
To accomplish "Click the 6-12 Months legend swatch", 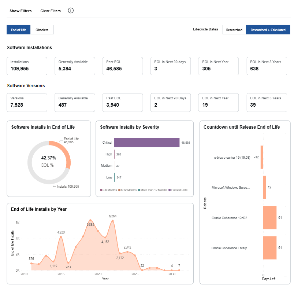I will coord(119,190).
